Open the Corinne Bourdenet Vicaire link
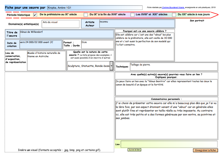Image resolution: width=223 pixels, height=157 pixels. [173, 7]
